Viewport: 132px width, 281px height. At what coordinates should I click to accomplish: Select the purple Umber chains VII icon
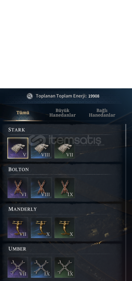tap(18, 267)
